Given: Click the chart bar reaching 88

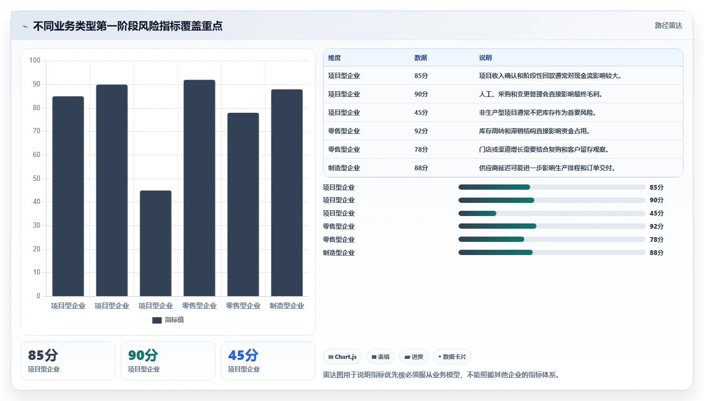Looking at the screenshot, I should pyautogui.click(x=287, y=193).
